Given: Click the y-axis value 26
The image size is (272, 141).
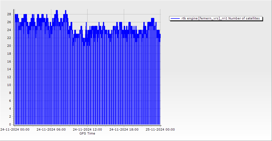Looking at the screenshot, I should pyautogui.click(x=9, y=22).
